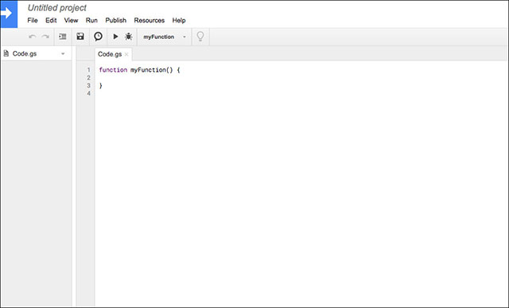Run the selected function with play icon
This screenshot has width=509, height=308.
coord(115,37)
